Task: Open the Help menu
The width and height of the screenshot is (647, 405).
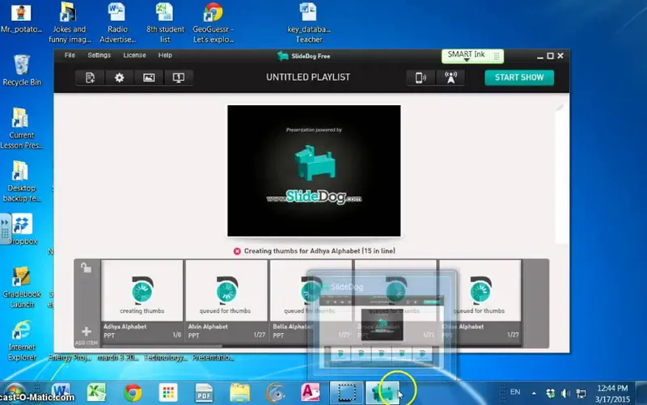Action: 165,55
